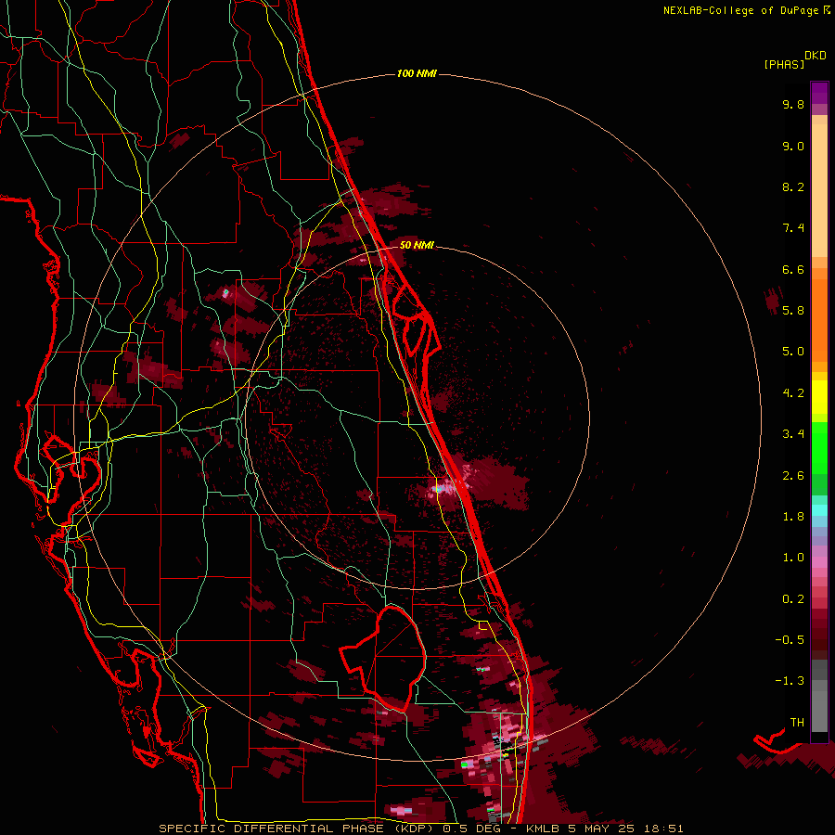Pick the cyan band of the color bar
835x835 pixels.
pos(819,510)
